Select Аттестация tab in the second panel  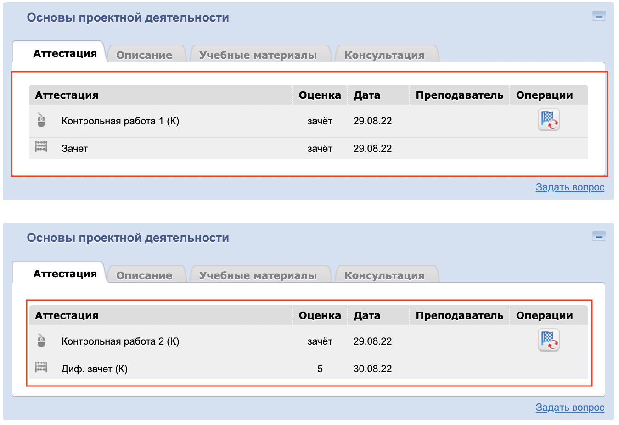point(65,274)
